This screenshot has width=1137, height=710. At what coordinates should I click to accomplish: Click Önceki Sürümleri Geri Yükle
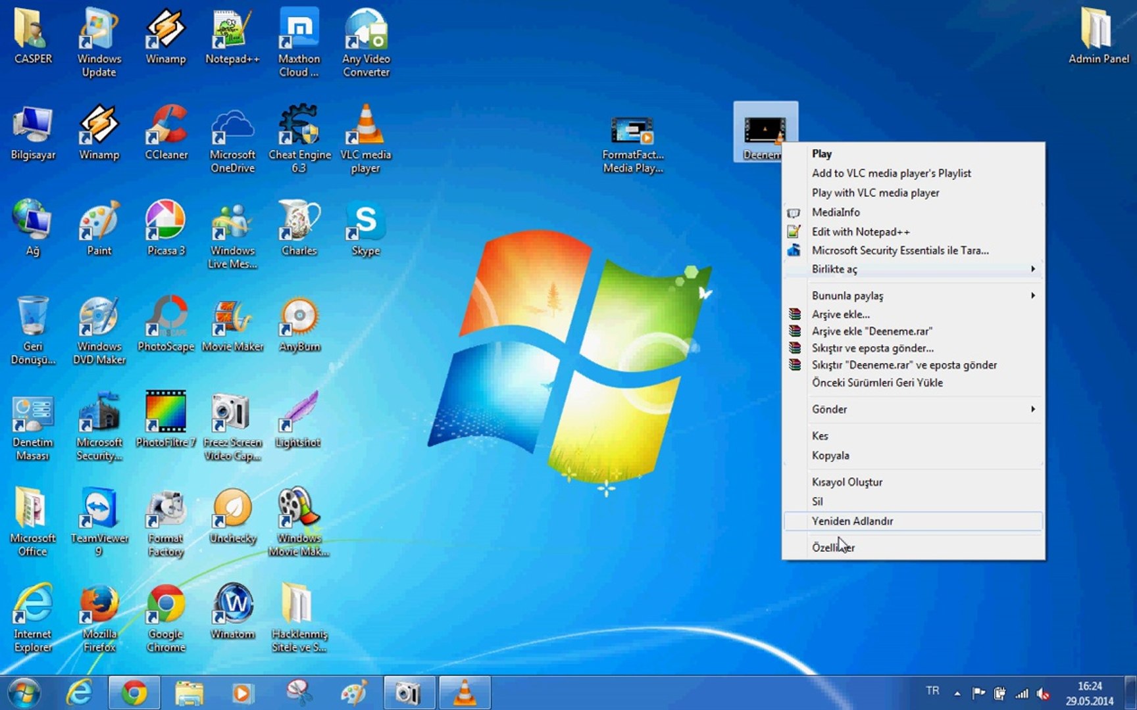point(913,383)
